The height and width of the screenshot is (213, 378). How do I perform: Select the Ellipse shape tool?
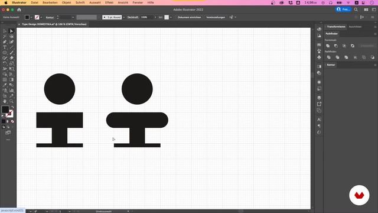(x=5, y=53)
